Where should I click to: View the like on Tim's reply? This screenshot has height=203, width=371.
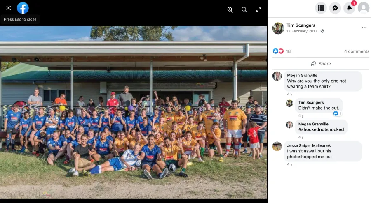point(337,113)
